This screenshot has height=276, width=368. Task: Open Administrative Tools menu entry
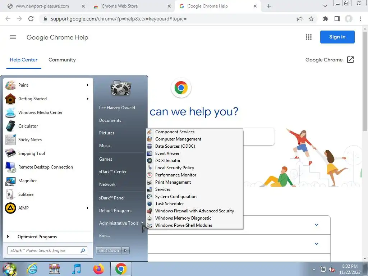(119, 223)
